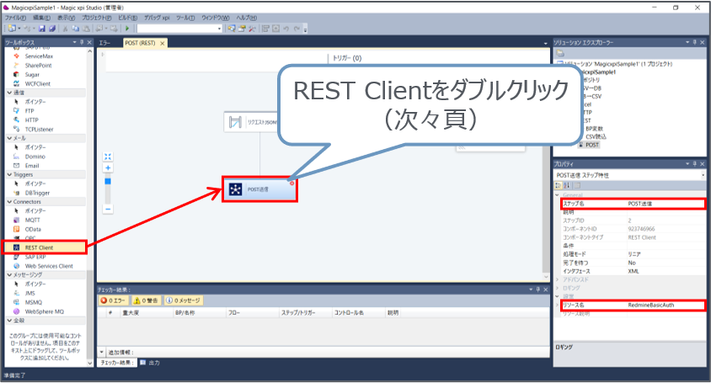
Task: Toggle the 0 警告 filter
Action: [145, 300]
